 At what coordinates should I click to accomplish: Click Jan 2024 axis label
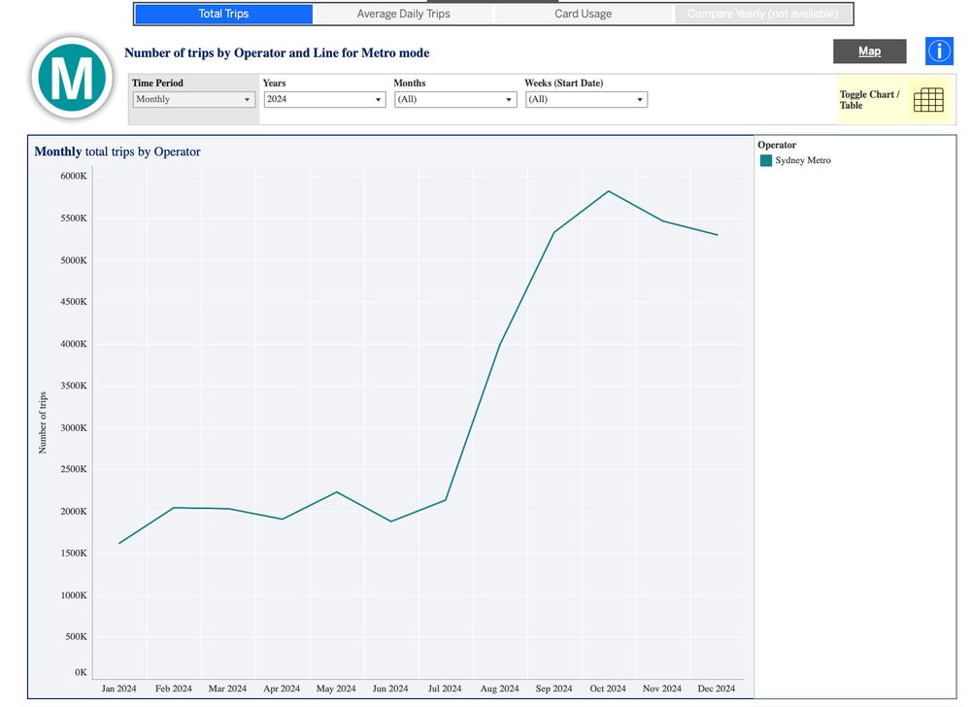pos(118,689)
